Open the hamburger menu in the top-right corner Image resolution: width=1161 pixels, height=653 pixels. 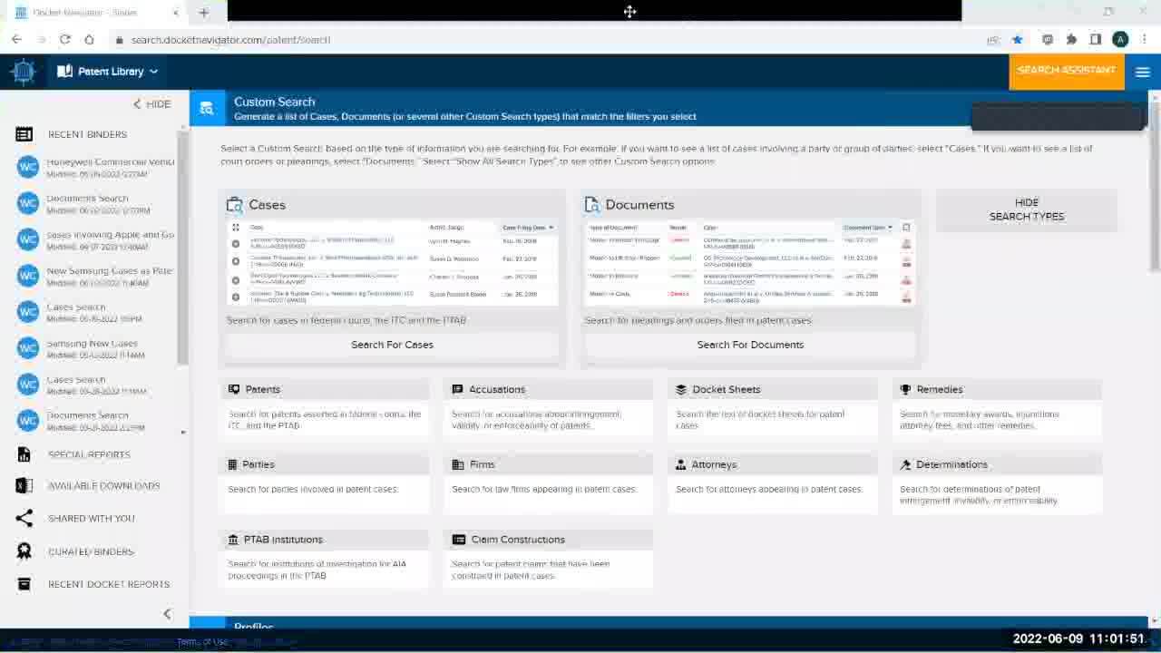1142,72
